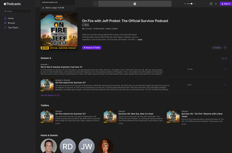Click the Memory usage 74.9 MB text
This screenshot has height=153, width=232.
[x=55, y=8]
